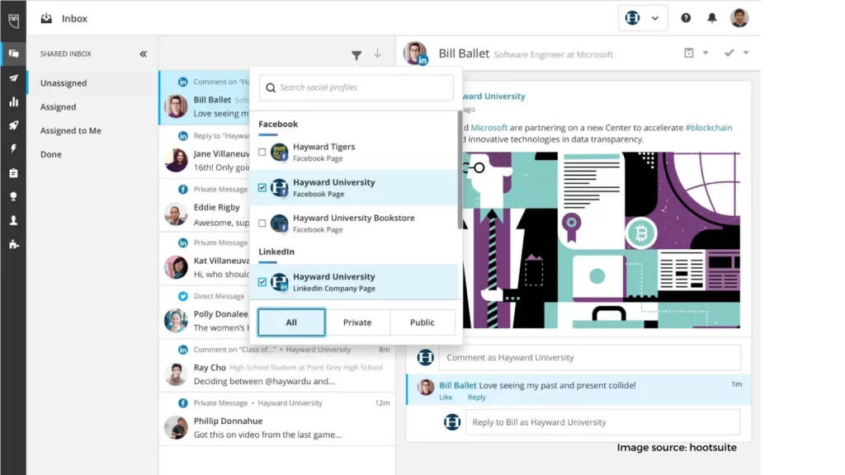Screen dimensions: 845x475
Task: Click Bill Ballet's name in the comment
Action: pyautogui.click(x=457, y=385)
